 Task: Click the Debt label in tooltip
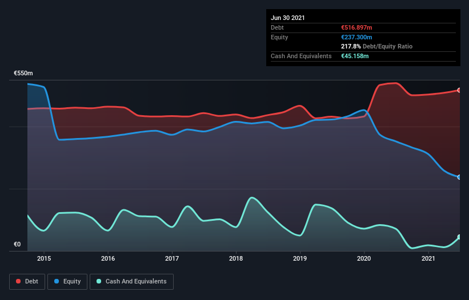[x=277, y=27]
